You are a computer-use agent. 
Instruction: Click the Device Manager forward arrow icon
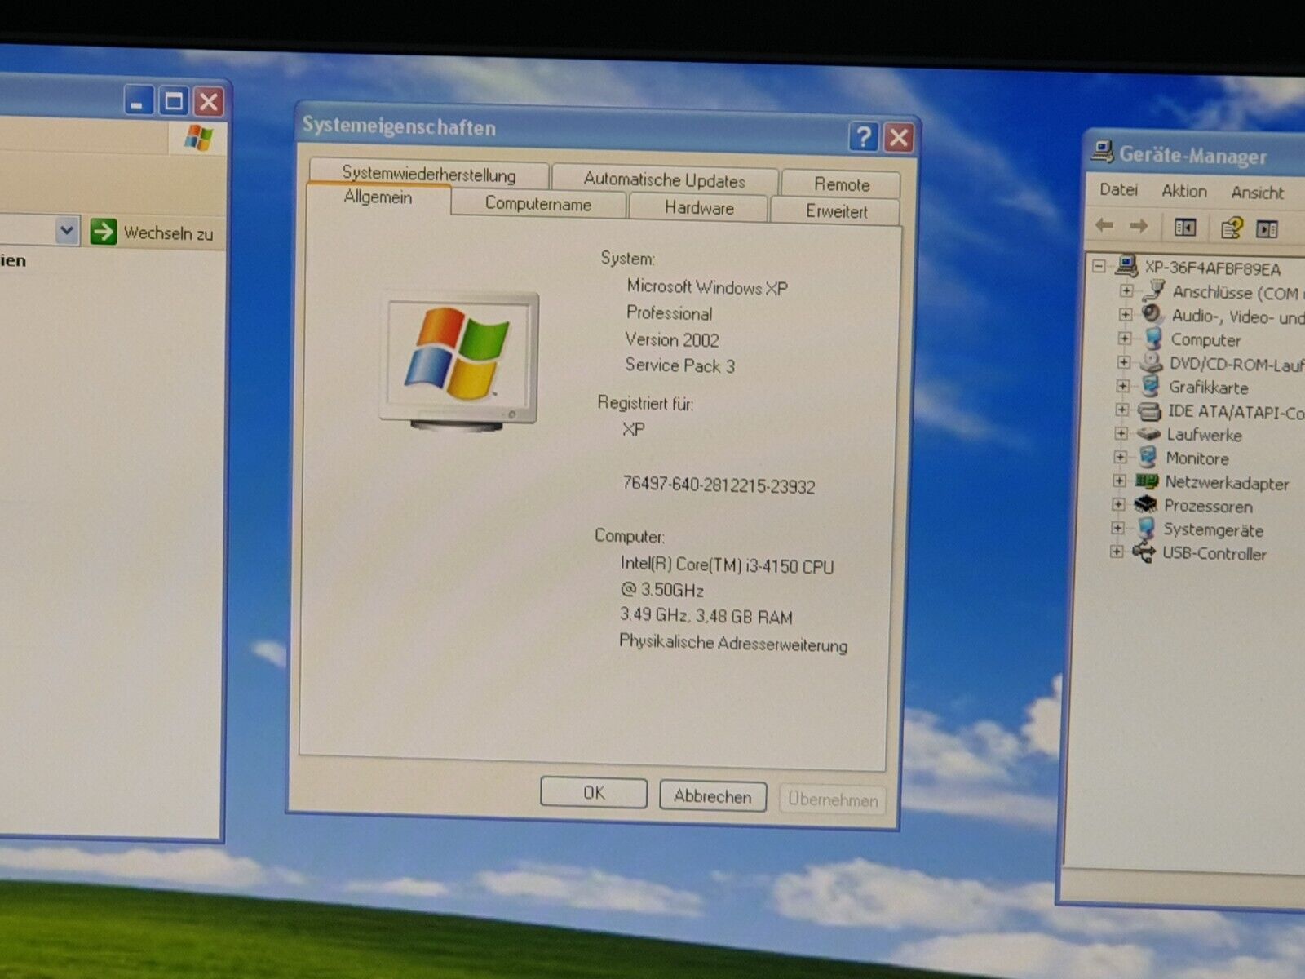(x=1139, y=226)
